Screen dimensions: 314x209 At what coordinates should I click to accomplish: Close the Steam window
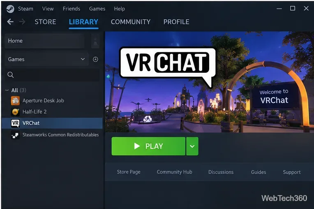[306, 8]
